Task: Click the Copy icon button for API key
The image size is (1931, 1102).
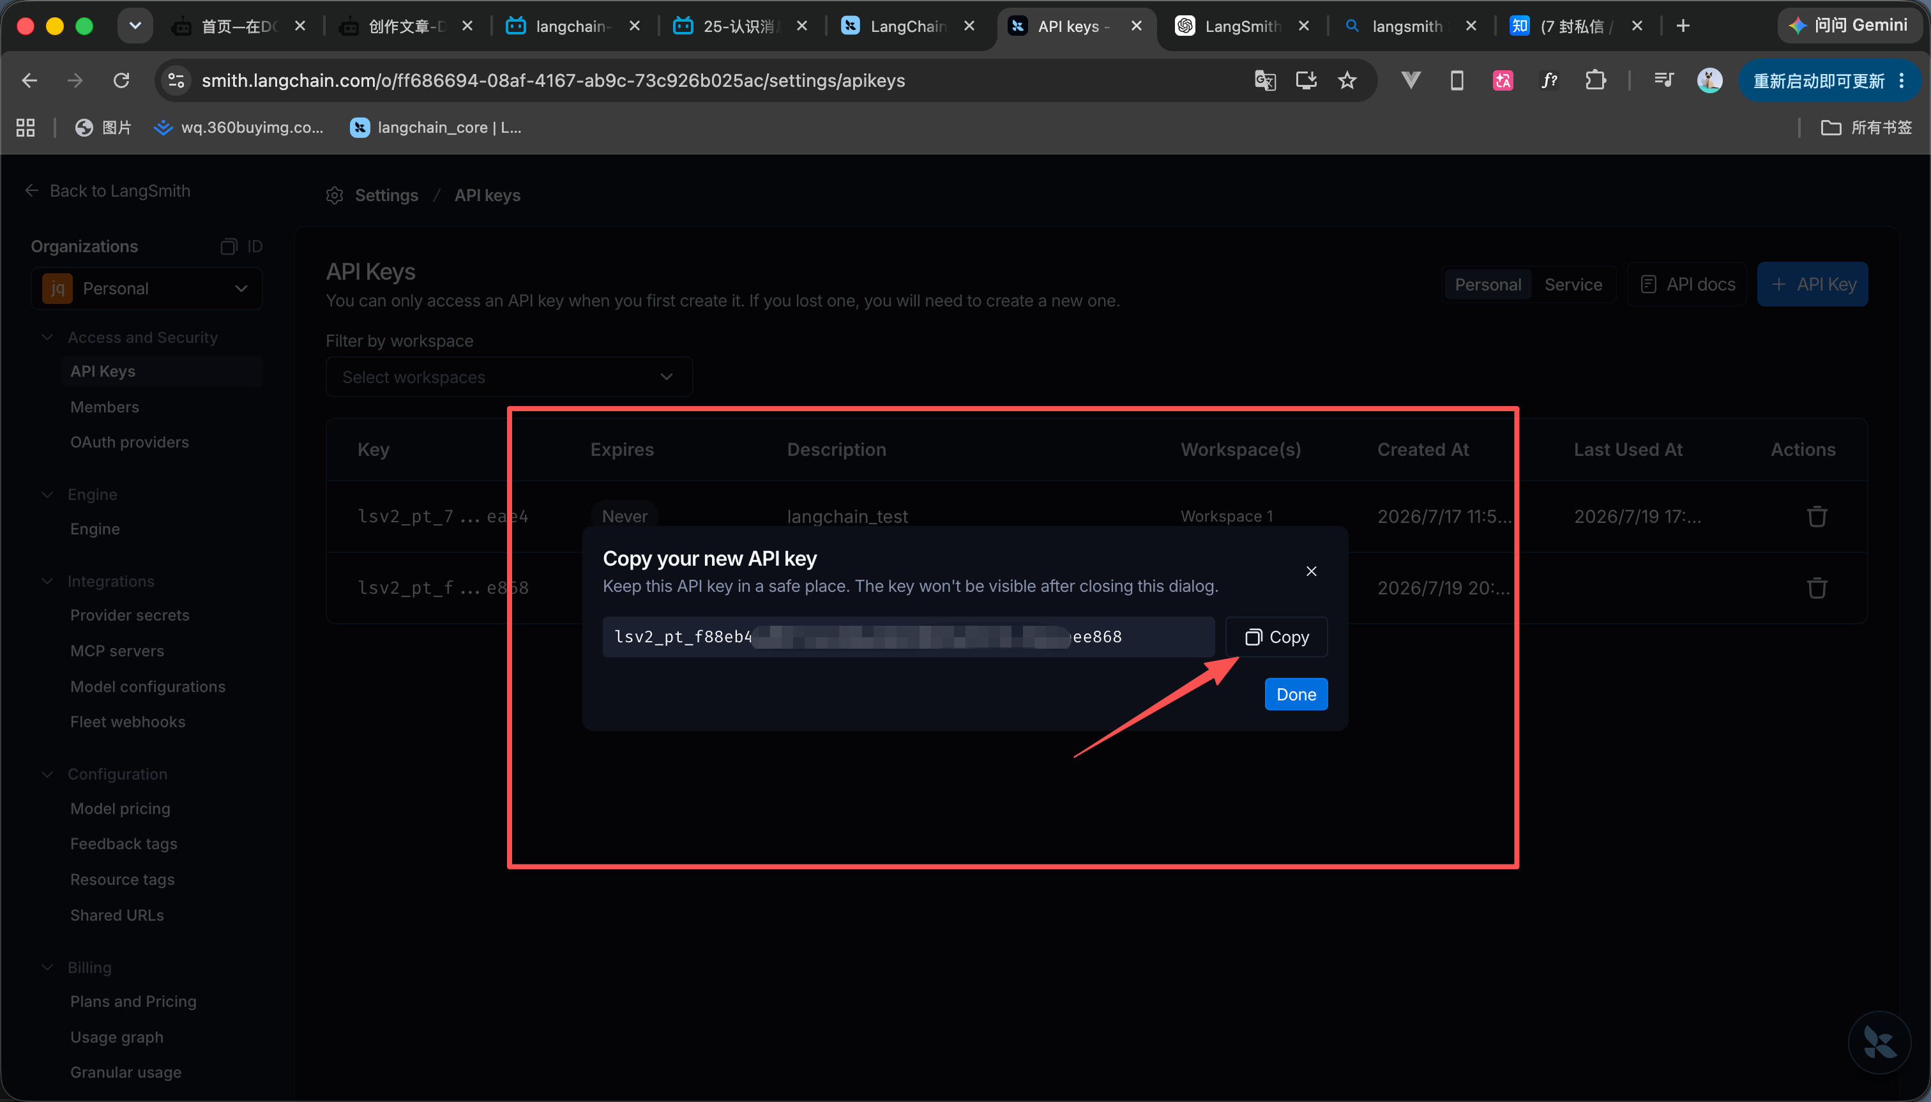Action: pos(1276,637)
